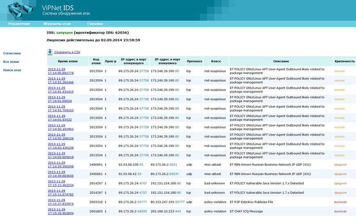Open attack entry 17:15:27.835975
The height and width of the screenshot is (216, 356).
(61, 202)
